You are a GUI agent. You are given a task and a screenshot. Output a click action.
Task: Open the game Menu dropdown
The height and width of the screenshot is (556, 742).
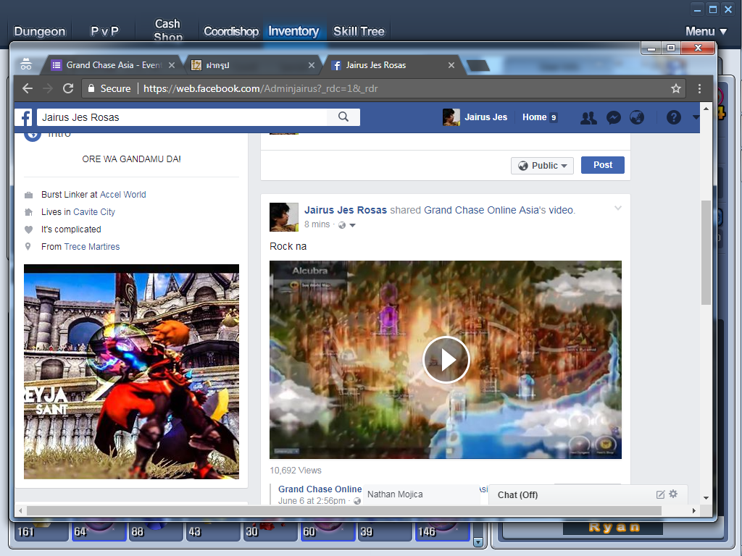706,31
